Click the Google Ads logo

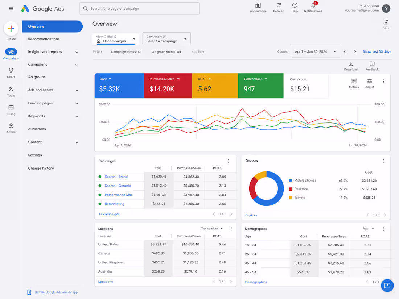pyautogui.click(x=42, y=9)
